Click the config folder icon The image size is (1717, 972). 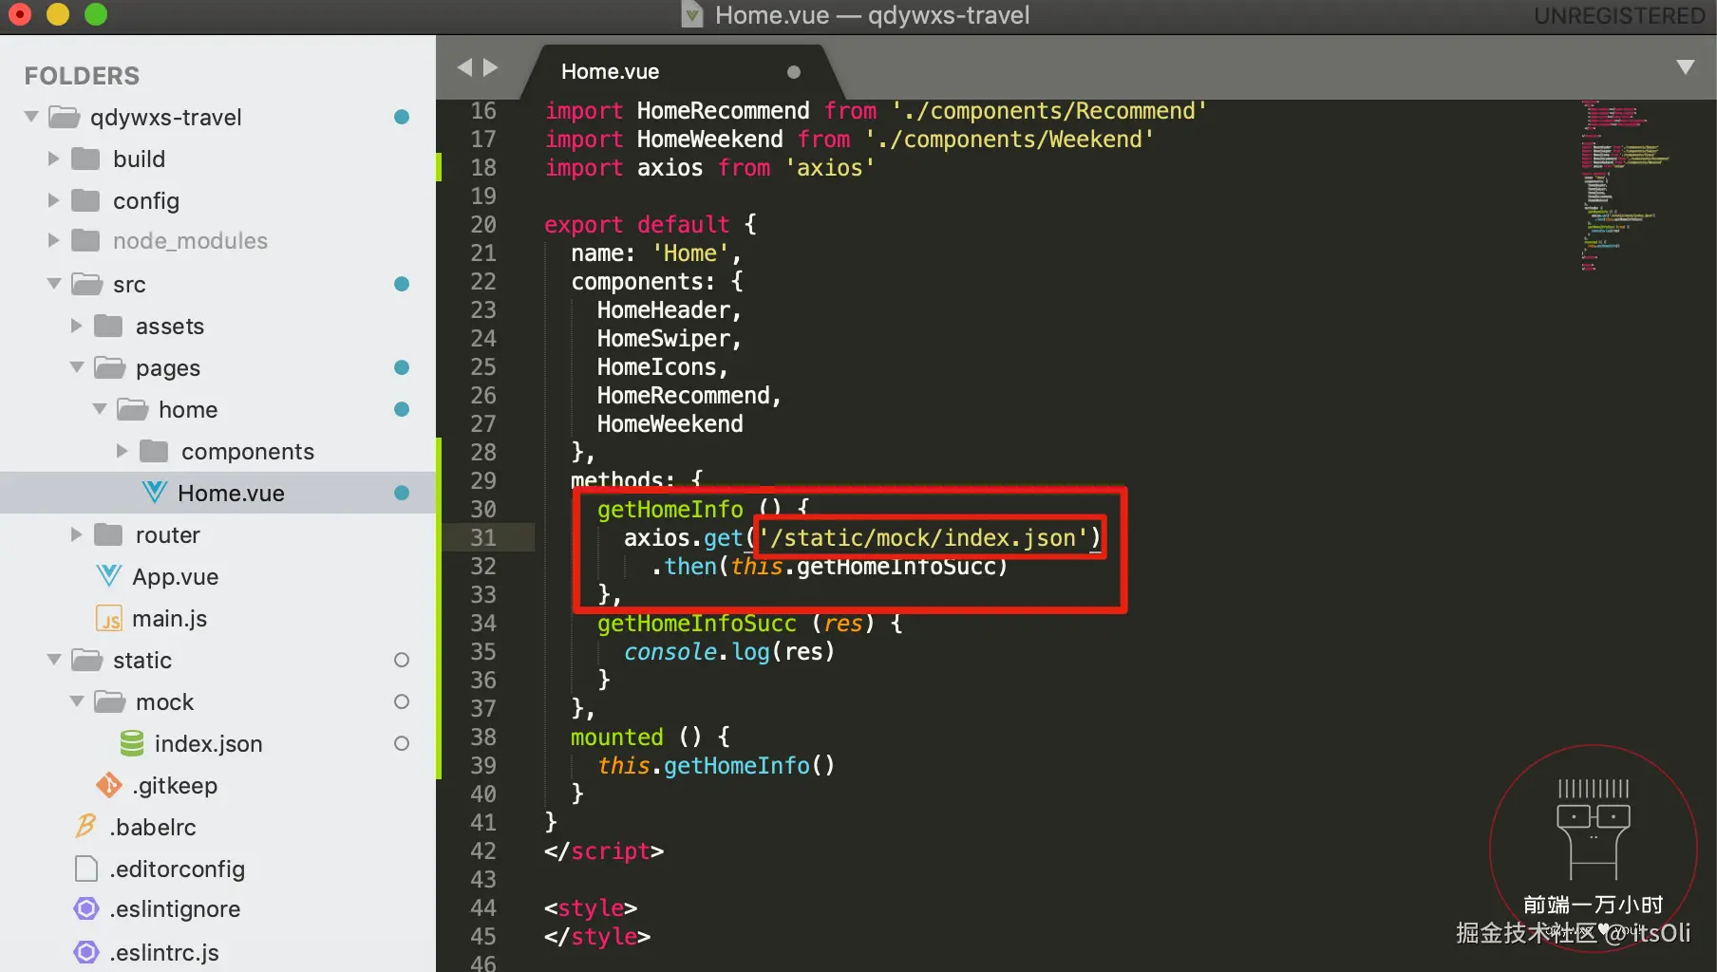click(x=86, y=200)
